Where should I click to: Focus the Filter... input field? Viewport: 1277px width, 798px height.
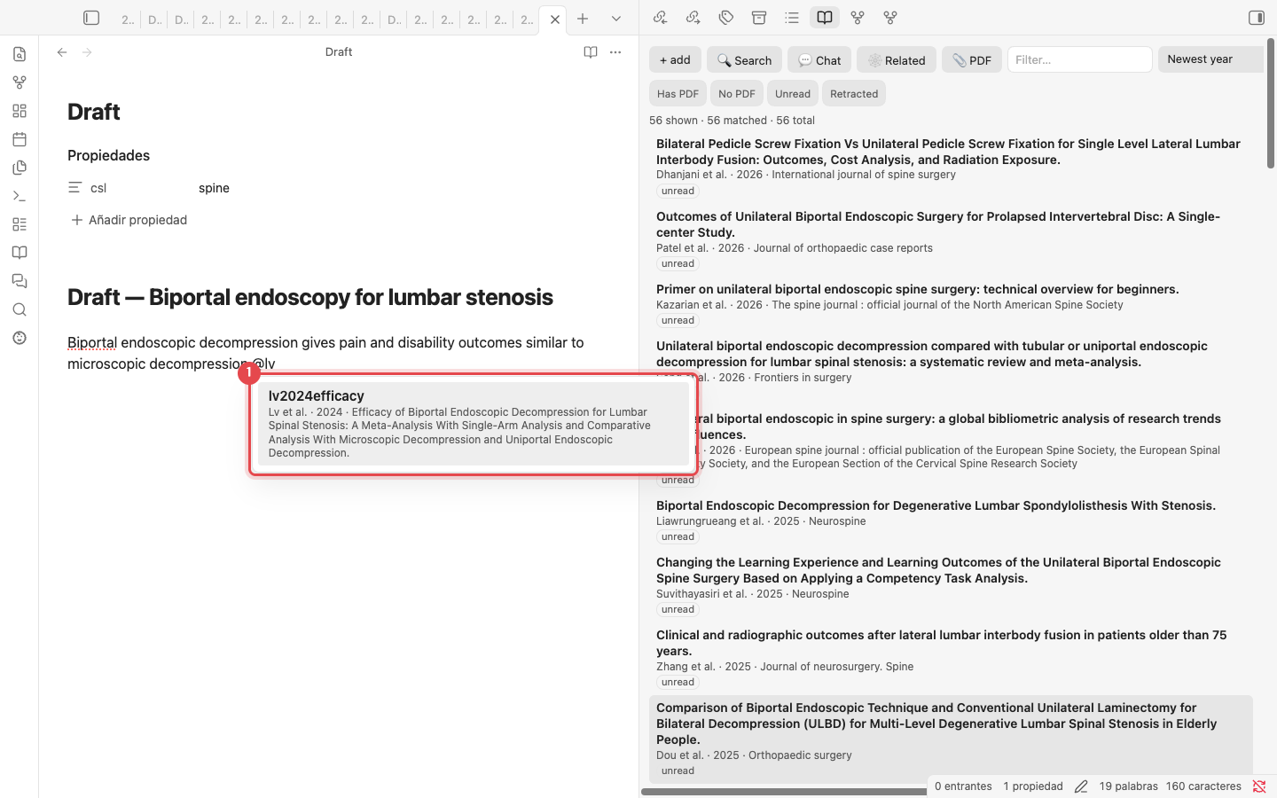1080,59
